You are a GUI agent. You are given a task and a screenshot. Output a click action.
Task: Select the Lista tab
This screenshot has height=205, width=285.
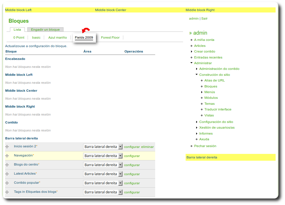point(17,29)
